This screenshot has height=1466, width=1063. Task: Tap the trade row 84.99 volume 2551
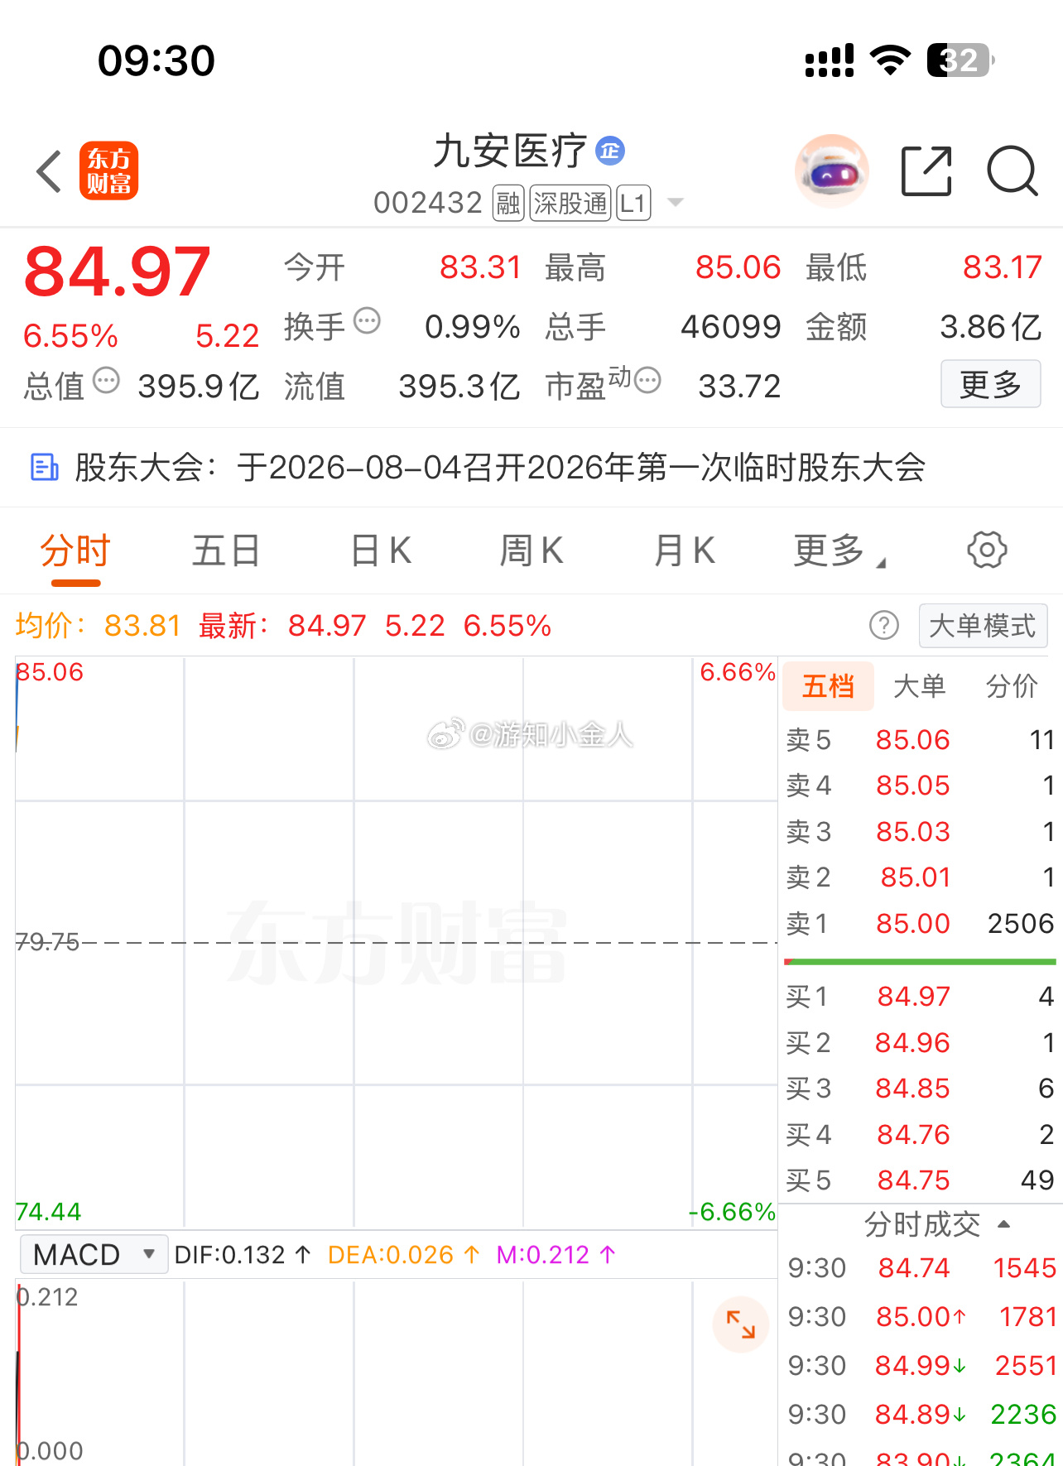point(921,1366)
